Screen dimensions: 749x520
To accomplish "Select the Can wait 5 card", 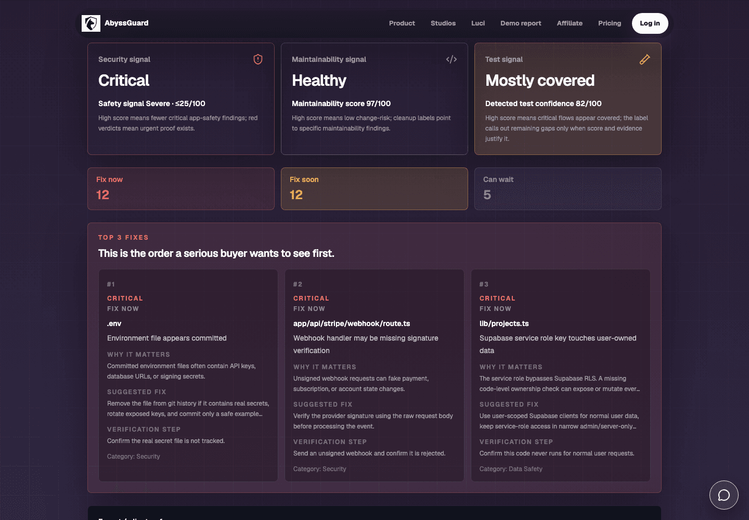I will tap(568, 189).
